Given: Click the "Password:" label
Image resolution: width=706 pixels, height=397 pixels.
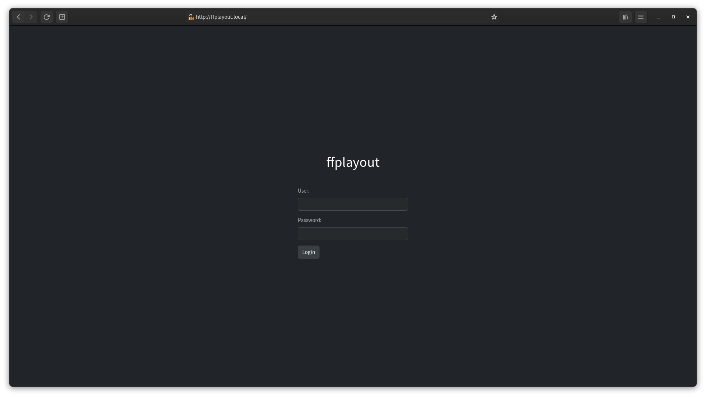Looking at the screenshot, I should click(310, 220).
